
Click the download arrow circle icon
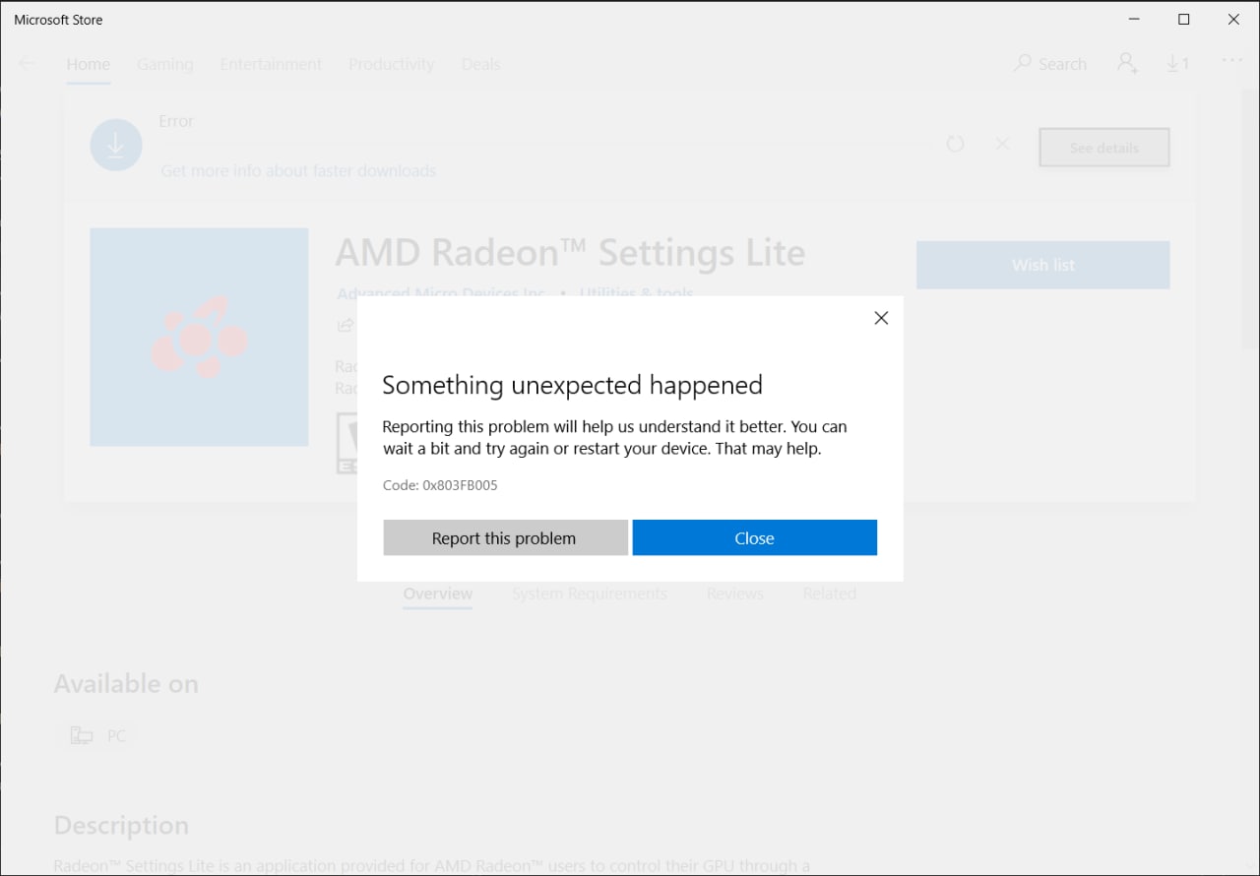point(116,146)
